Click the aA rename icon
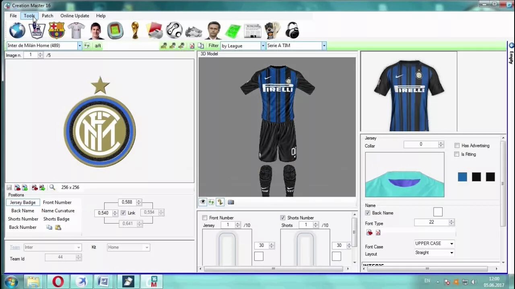Image resolution: width=515 pixels, height=289 pixels. (x=98, y=46)
